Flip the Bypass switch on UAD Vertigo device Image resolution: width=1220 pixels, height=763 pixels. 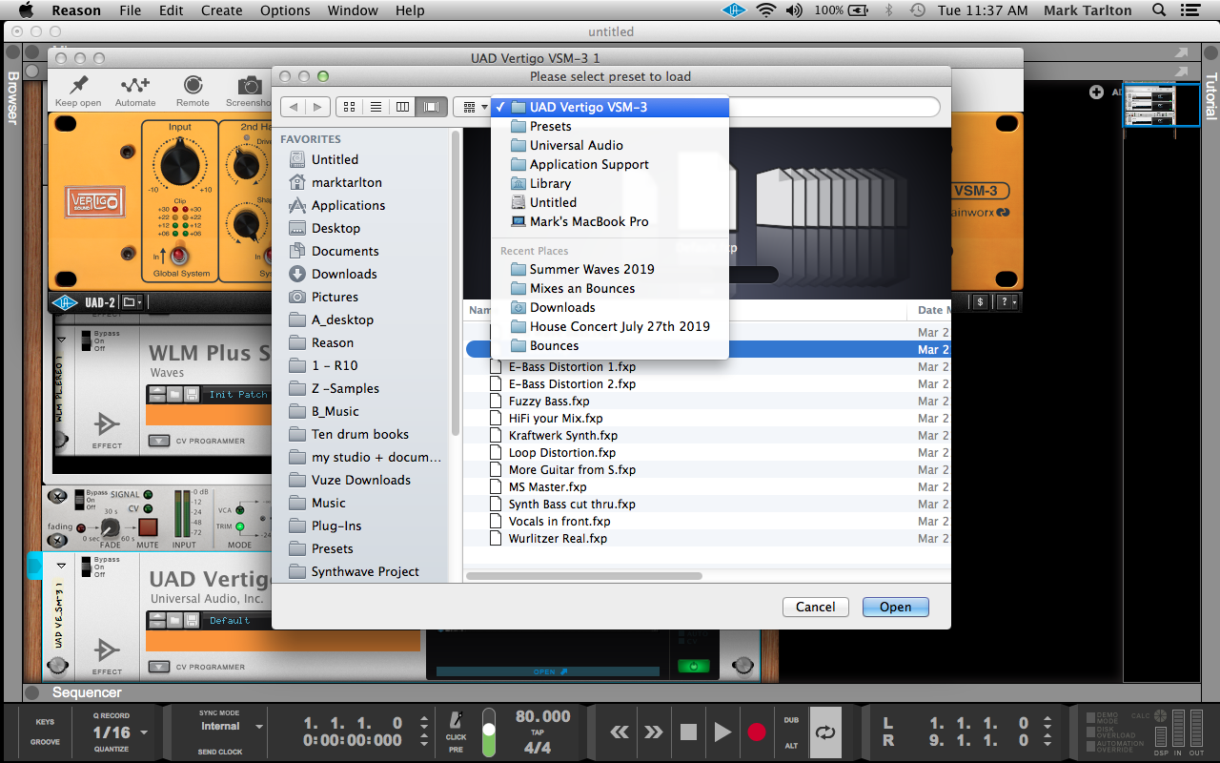pos(87,567)
